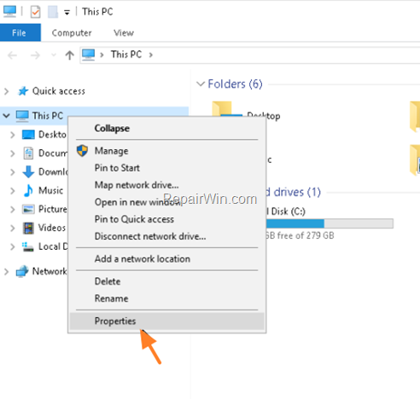
Task: Click the Network icon in sidebar
Action: coord(22,271)
